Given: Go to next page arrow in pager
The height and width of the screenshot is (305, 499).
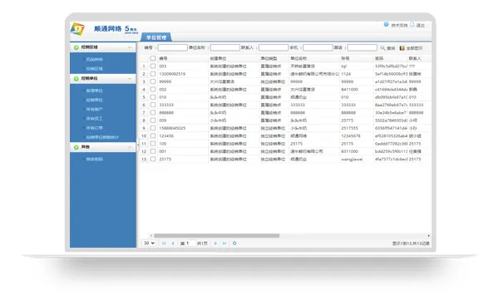Looking at the screenshot, I should [215, 244].
